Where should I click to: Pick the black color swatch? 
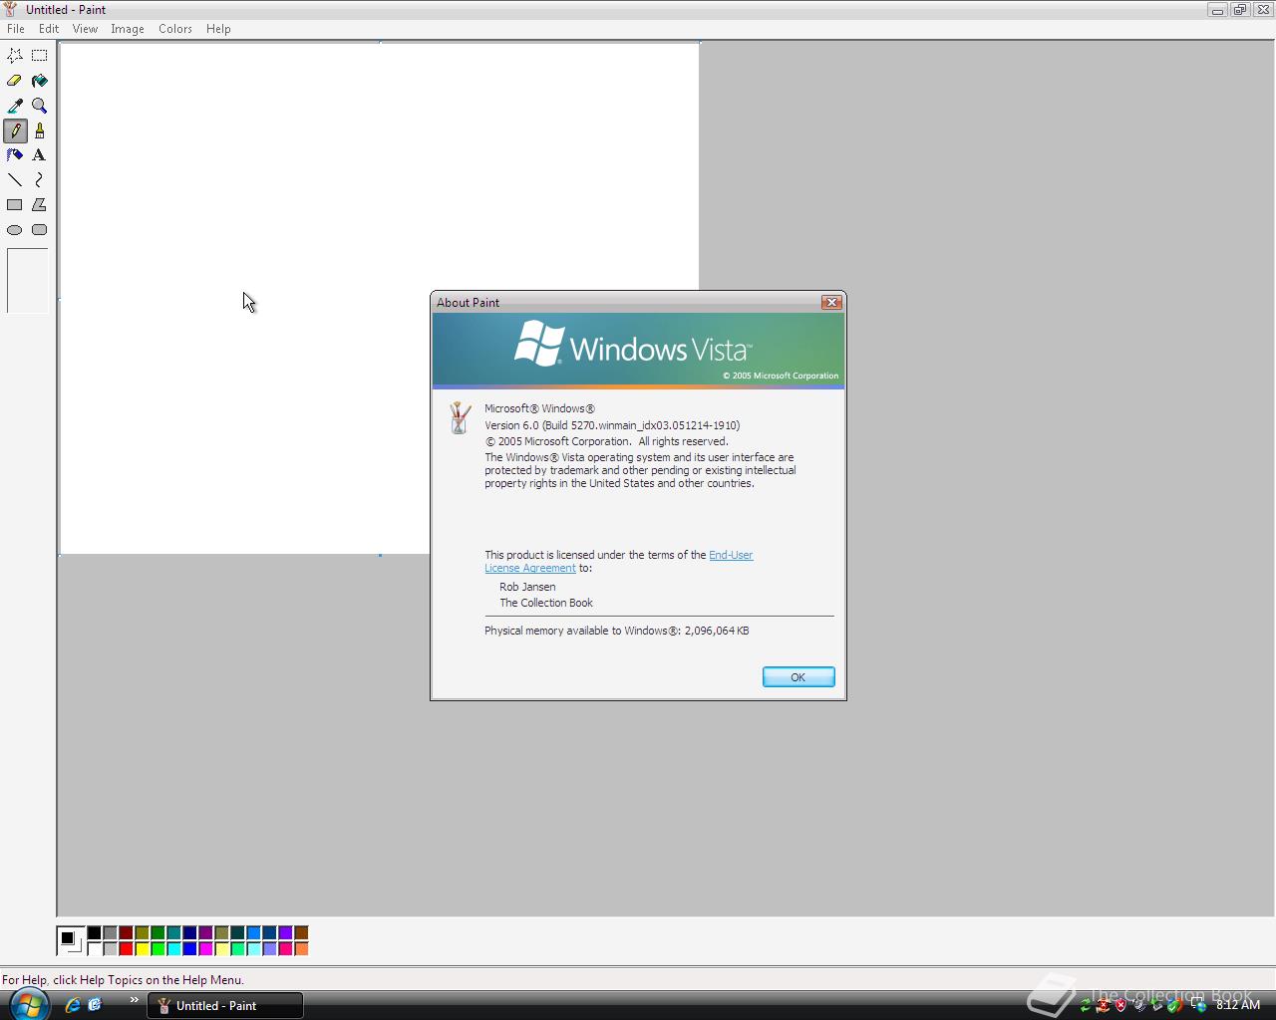tap(94, 933)
